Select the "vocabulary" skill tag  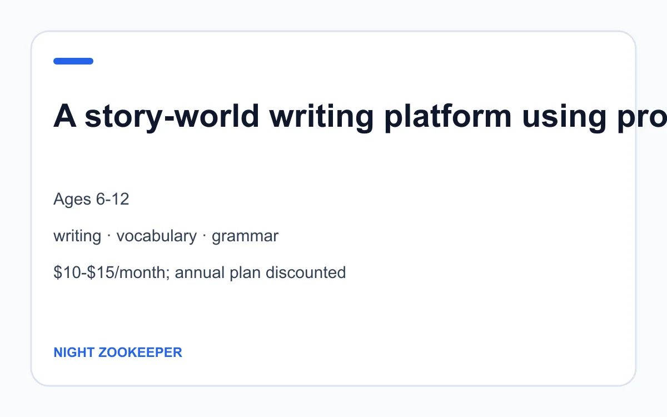click(x=157, y=236)
